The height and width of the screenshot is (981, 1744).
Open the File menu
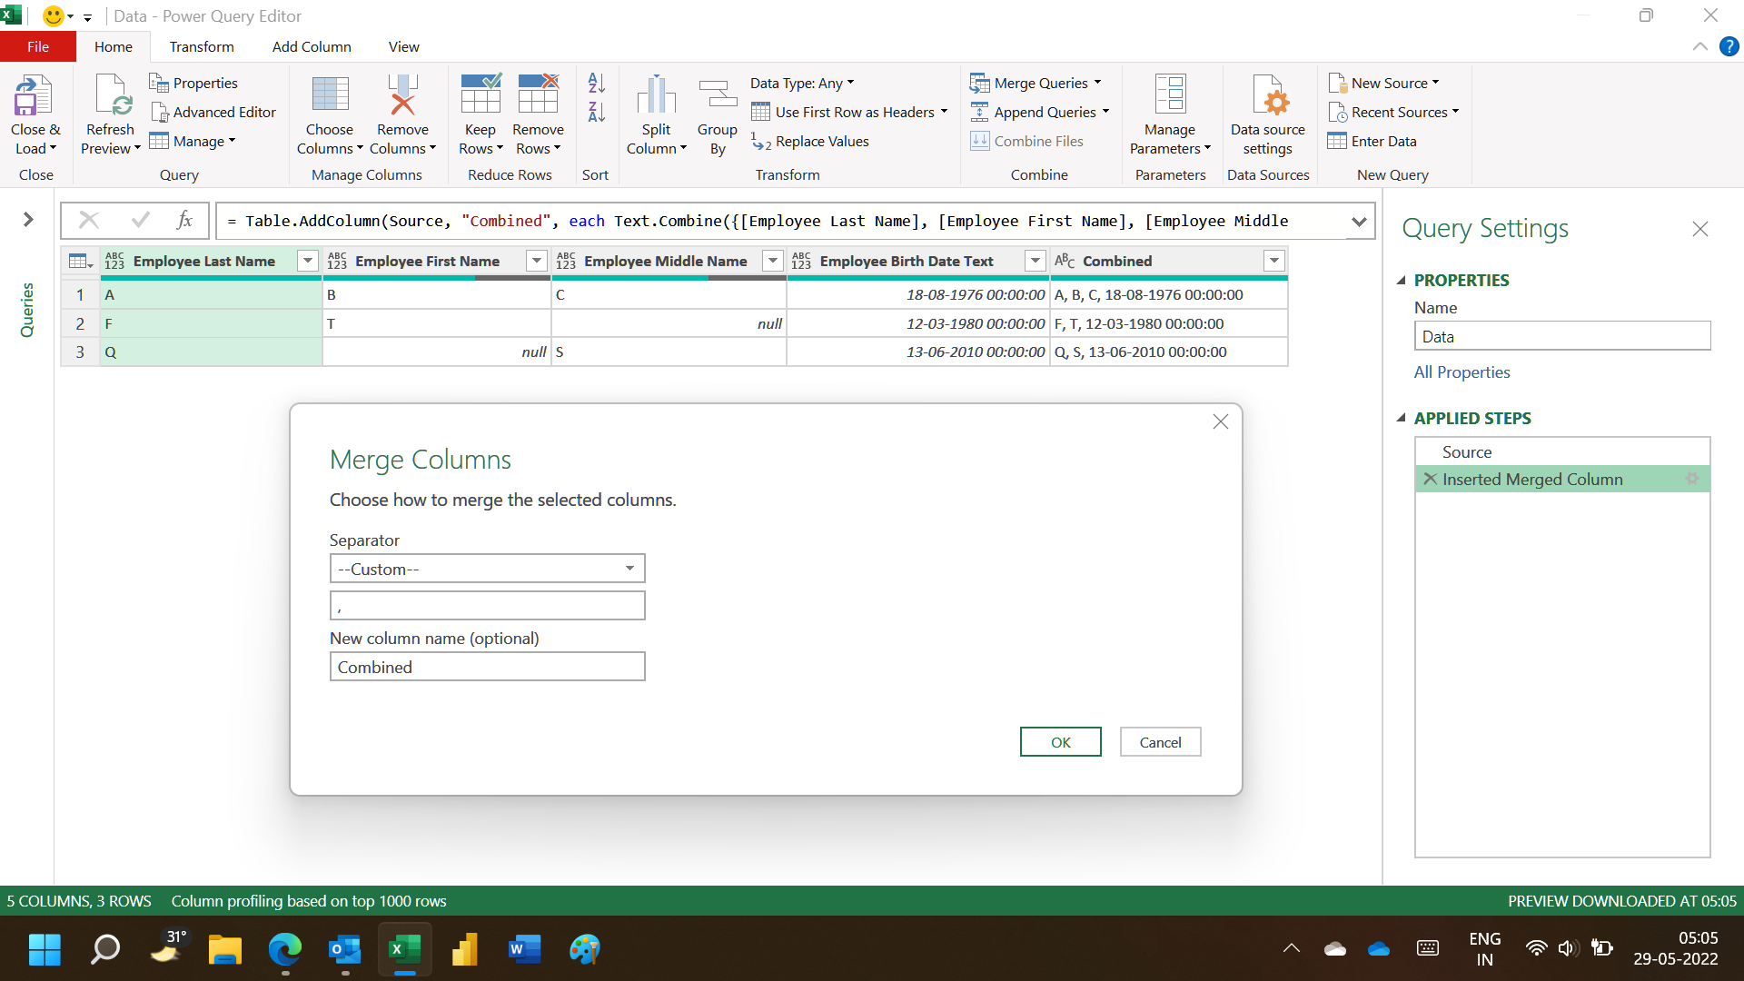coord(38,46)
